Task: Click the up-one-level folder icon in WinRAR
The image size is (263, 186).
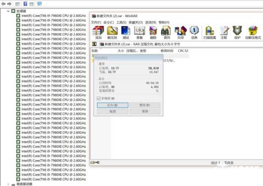Action: 94,44
